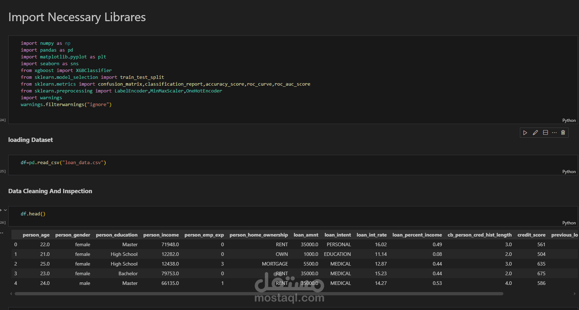Delete the cell with trash icon

pos(563,133)
